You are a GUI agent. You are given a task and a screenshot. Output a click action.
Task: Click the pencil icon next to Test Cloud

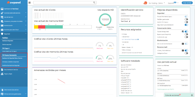coord(129,21)
